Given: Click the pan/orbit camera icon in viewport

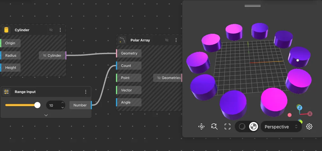Looking at the screenshot, I should [201, 127].
